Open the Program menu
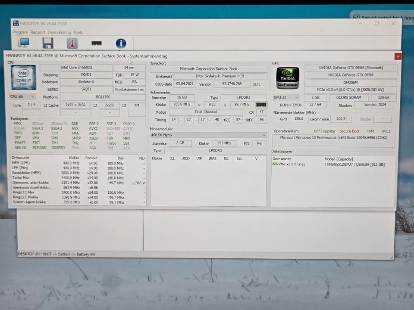The height and width of the screenshot is (310, 414). point(20,32)
